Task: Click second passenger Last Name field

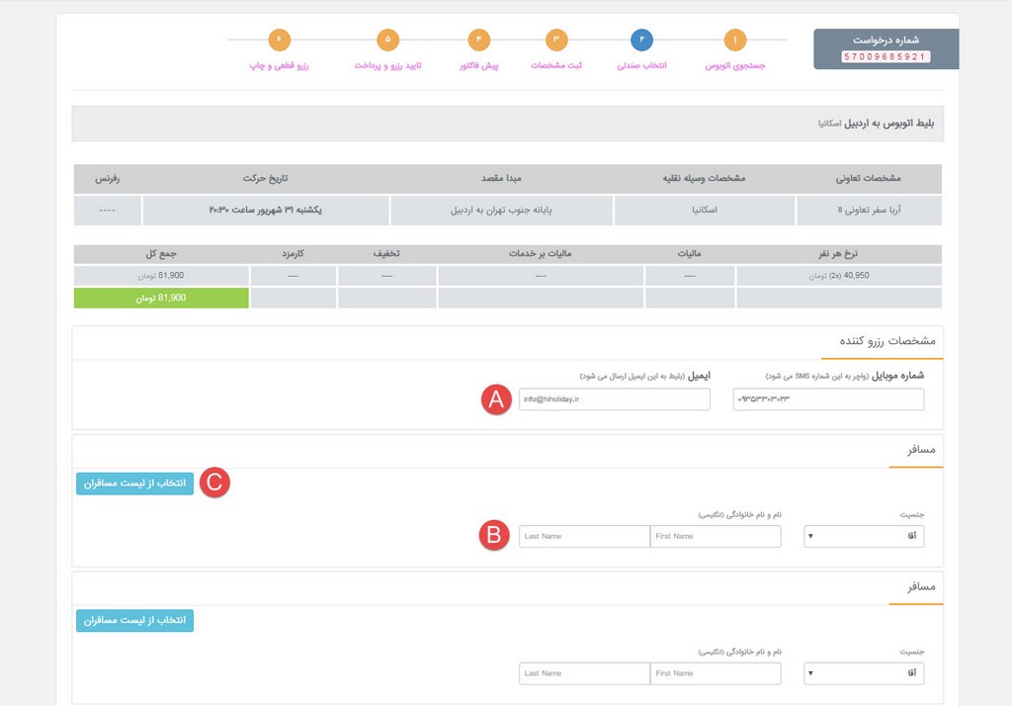Action: pyautogui.click(x=584, y=673)
